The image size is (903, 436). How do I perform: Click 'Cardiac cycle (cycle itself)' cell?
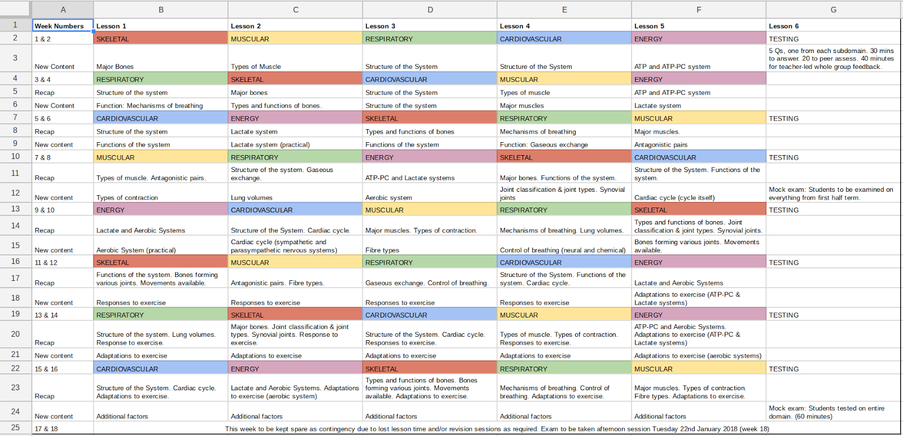(699, 193)
